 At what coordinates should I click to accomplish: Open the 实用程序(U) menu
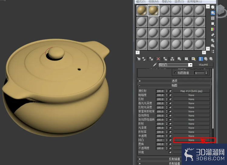(195, 2)
